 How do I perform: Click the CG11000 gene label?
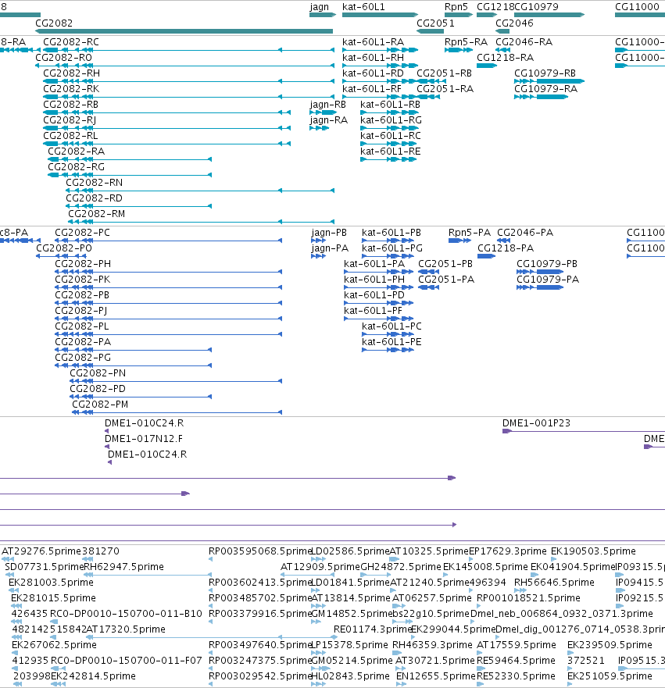tap(638, 6)
